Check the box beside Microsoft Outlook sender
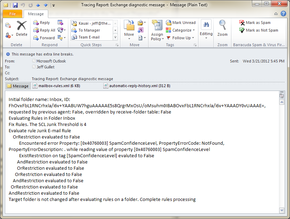The height and width of the screenshot is (219, 290). click(34, 60)
